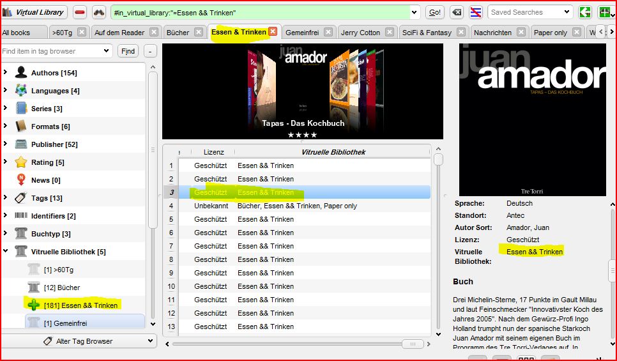The width and height of the screenshot is (617, 361).
Task: Click the book list horizontal scrollbar handle
Action: 413,344
